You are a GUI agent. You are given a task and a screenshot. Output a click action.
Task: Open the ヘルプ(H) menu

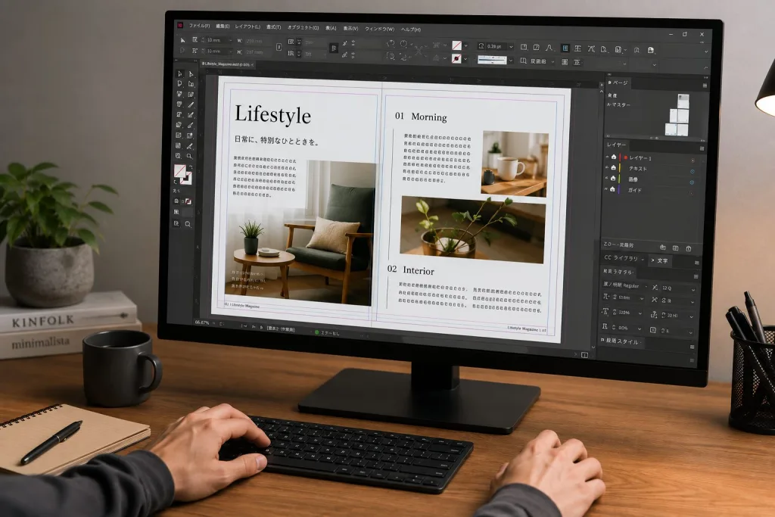point(411,30)
